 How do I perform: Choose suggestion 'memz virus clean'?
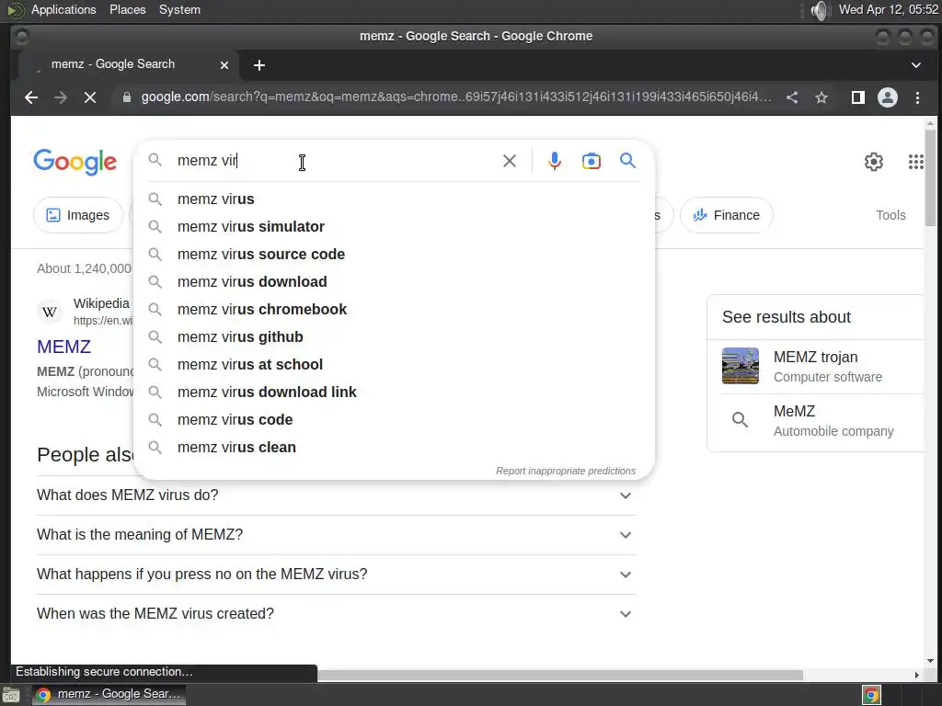pos(394,448)
